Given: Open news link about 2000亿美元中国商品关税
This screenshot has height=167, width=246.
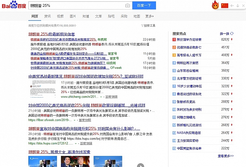Looking at the screenshot, I should pyautogui.click(x=63, y=40).
